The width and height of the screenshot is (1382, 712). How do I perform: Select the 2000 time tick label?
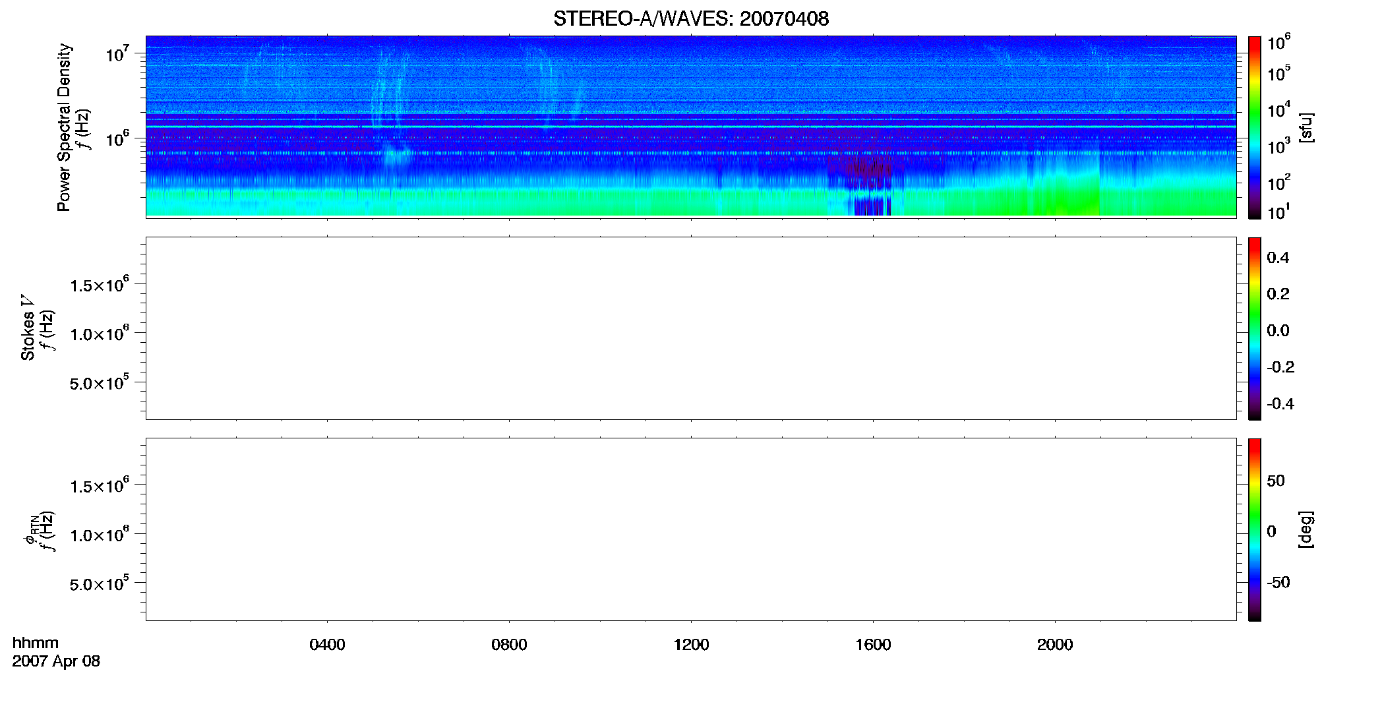point(1055,645)
